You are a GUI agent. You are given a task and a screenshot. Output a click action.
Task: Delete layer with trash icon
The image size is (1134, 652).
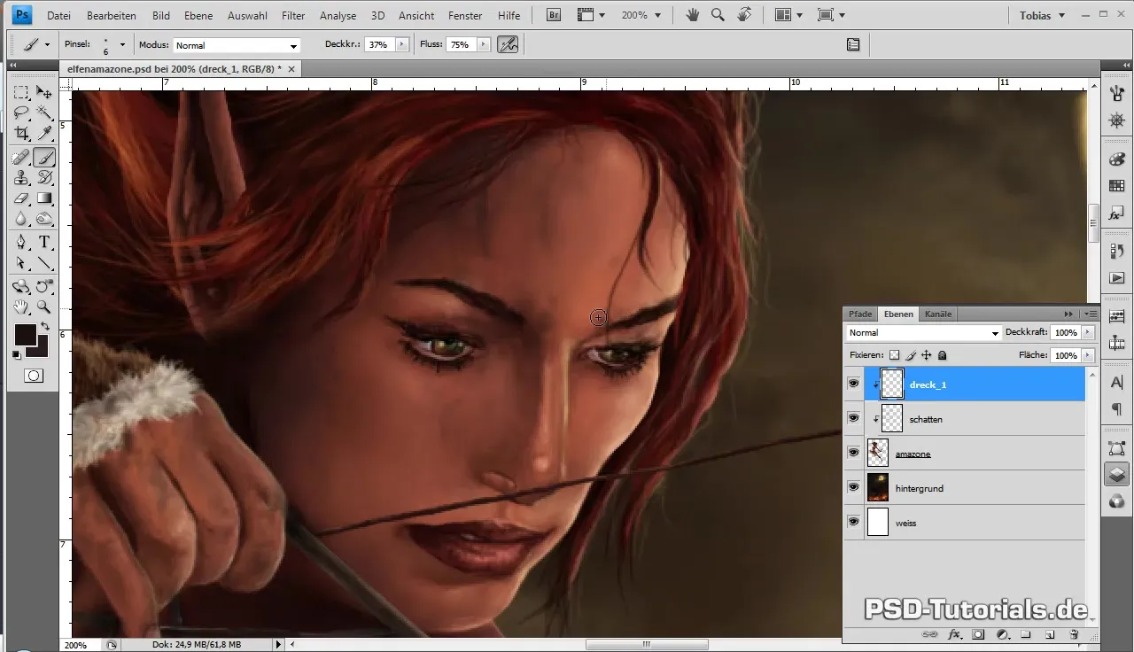tap(1074, 634)
